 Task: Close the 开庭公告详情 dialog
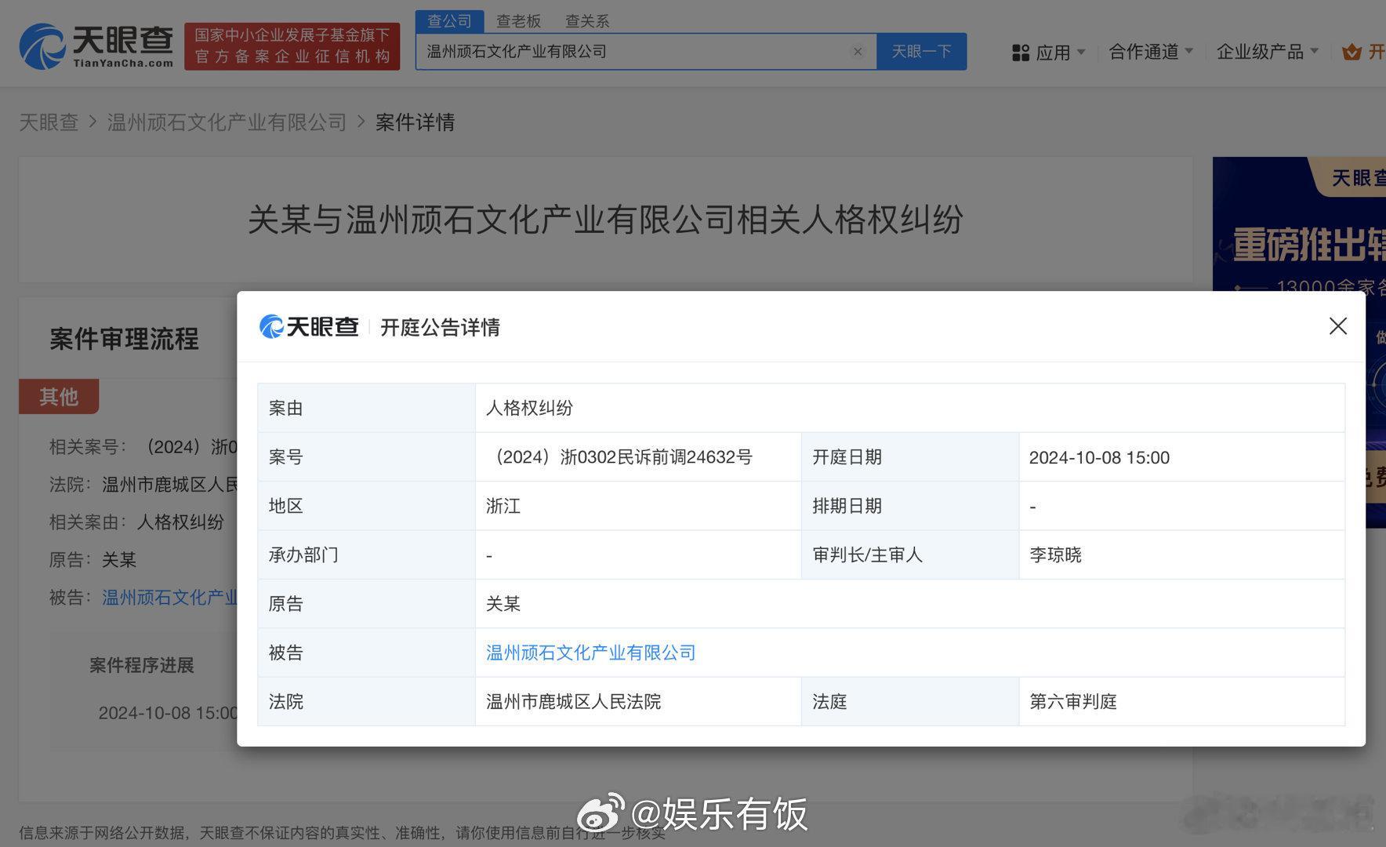coord(1337,326)
